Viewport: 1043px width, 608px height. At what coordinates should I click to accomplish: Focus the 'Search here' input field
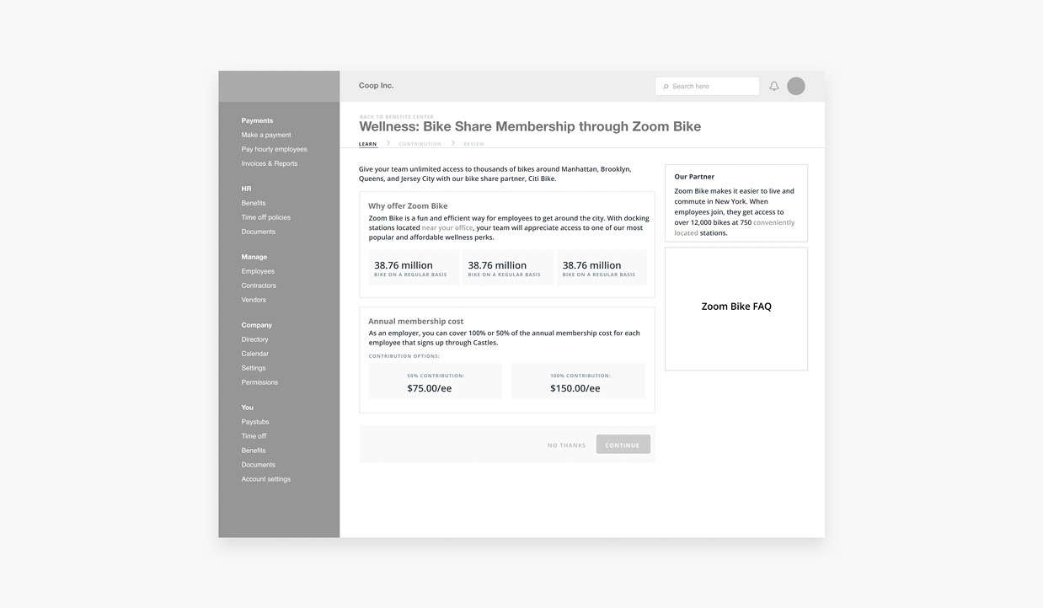pos(707,86)
